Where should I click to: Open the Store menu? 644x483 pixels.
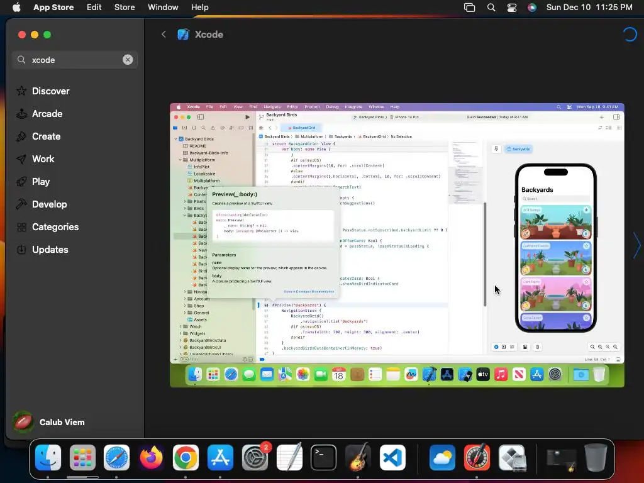pyautogui.click(x=125, y=7)
